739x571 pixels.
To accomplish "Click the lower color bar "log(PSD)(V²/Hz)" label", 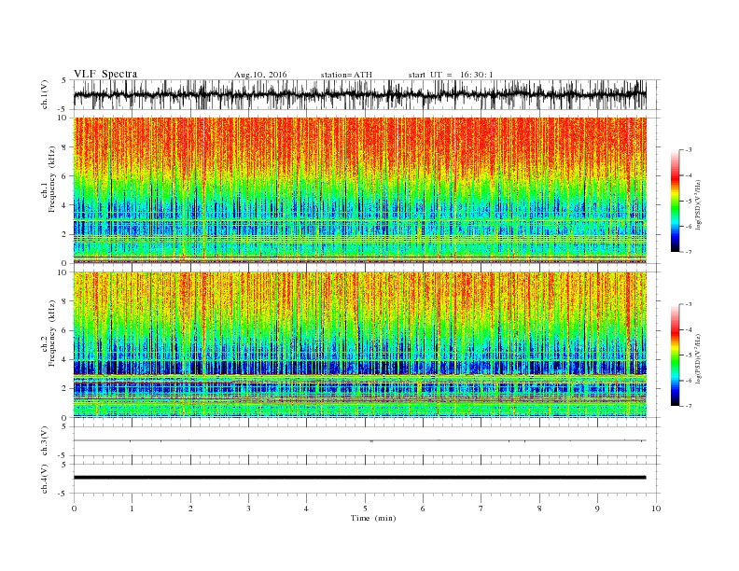I will tap(699, 357).
